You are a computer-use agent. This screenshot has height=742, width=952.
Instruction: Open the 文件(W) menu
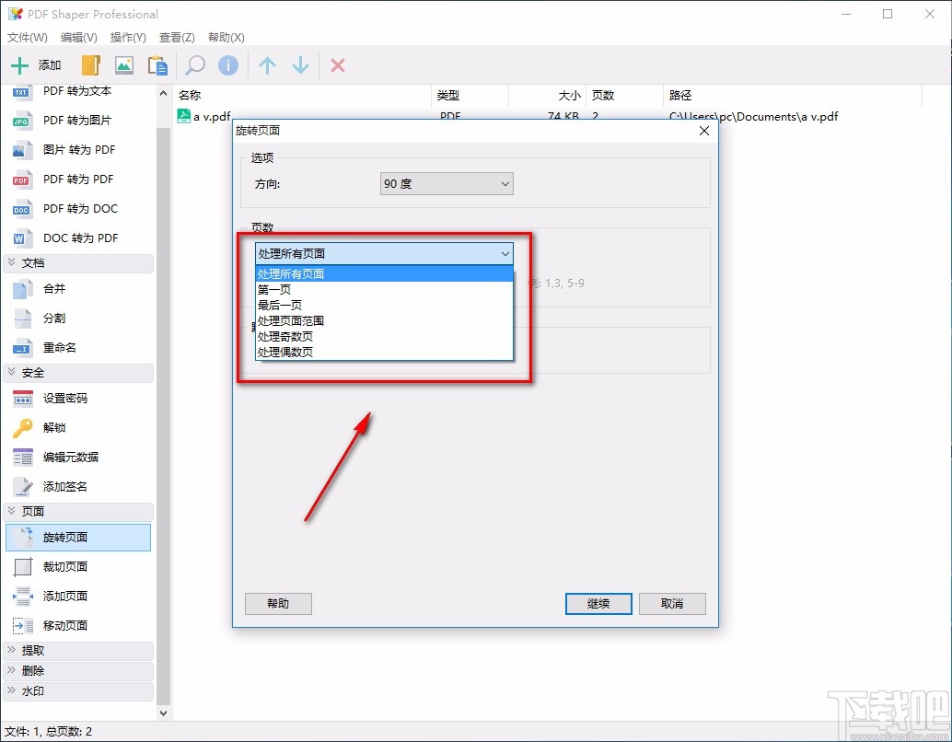click(28, 37)
